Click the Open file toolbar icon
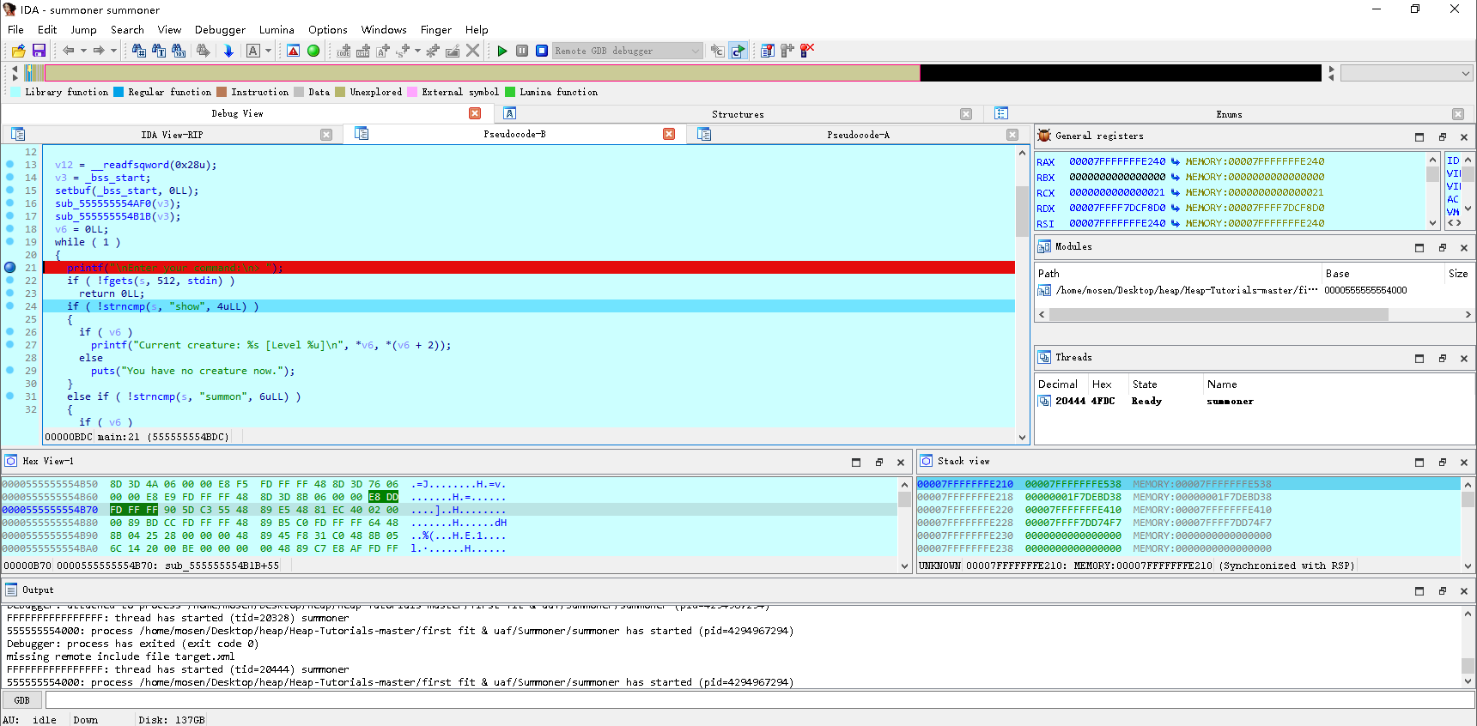 [18, 51]
